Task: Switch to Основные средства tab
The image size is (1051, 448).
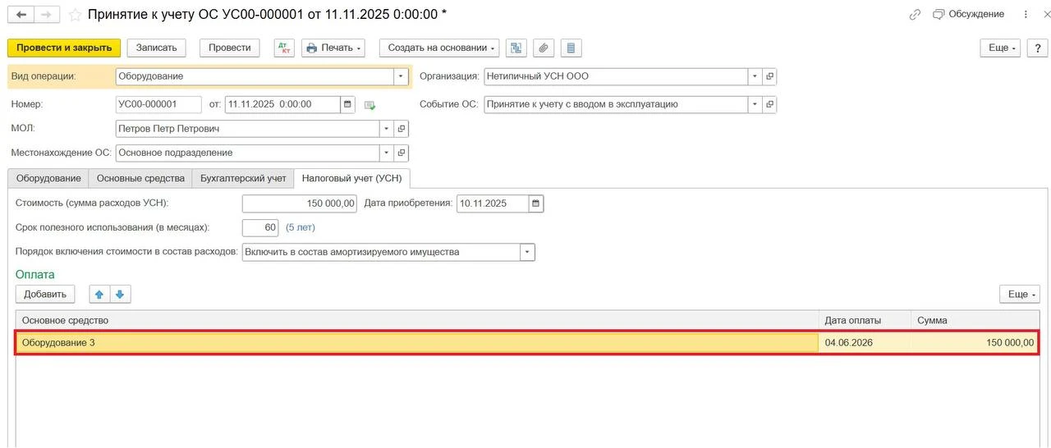Action: click(140, 178)
